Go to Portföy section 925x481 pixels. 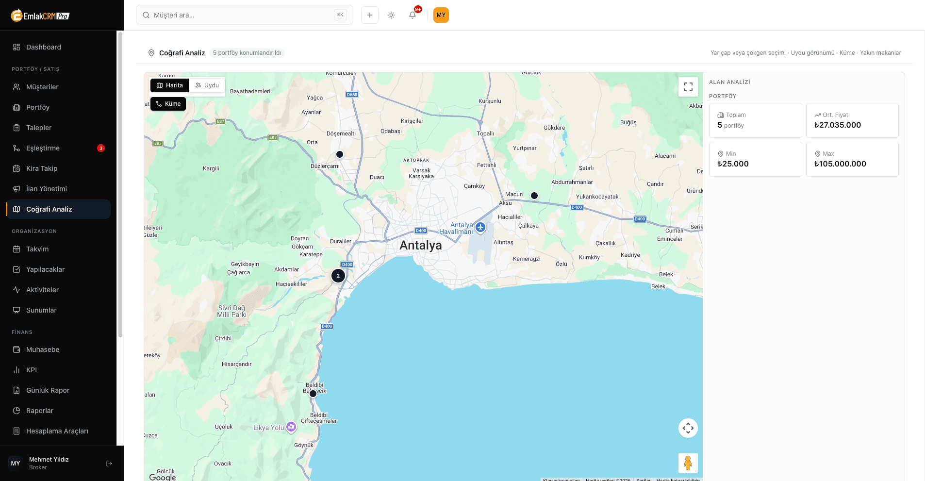point(58,107)
